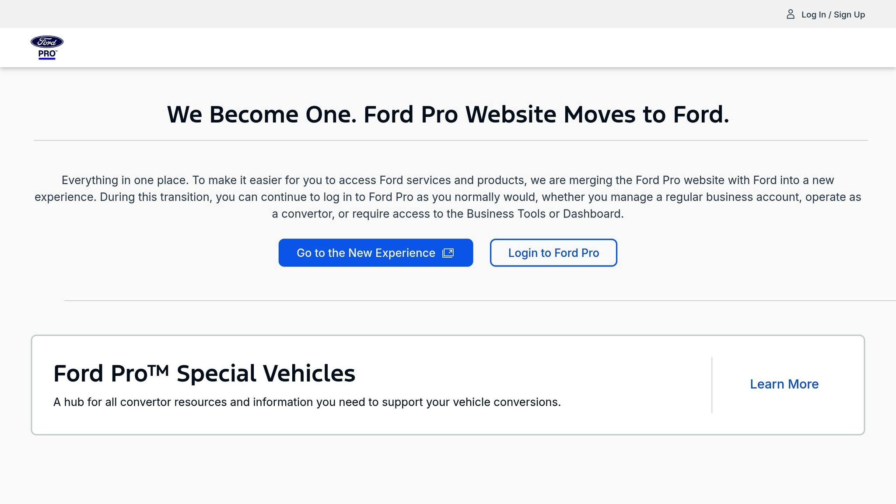Click the gray top utility bar

[x=394, y=14]
